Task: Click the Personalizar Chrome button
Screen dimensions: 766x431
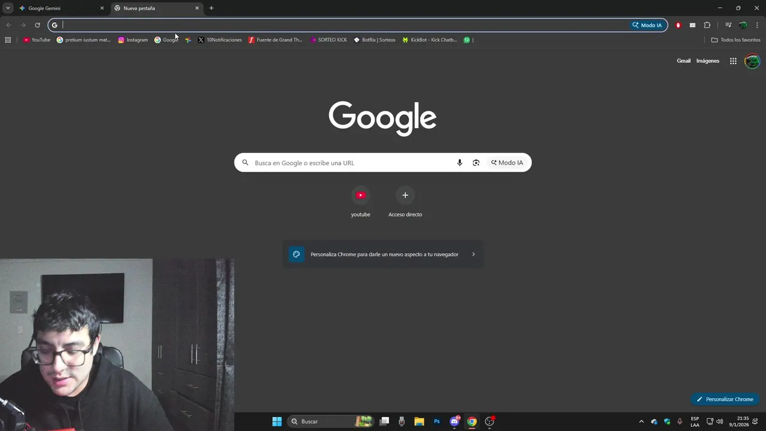Action: click(725, 399)
